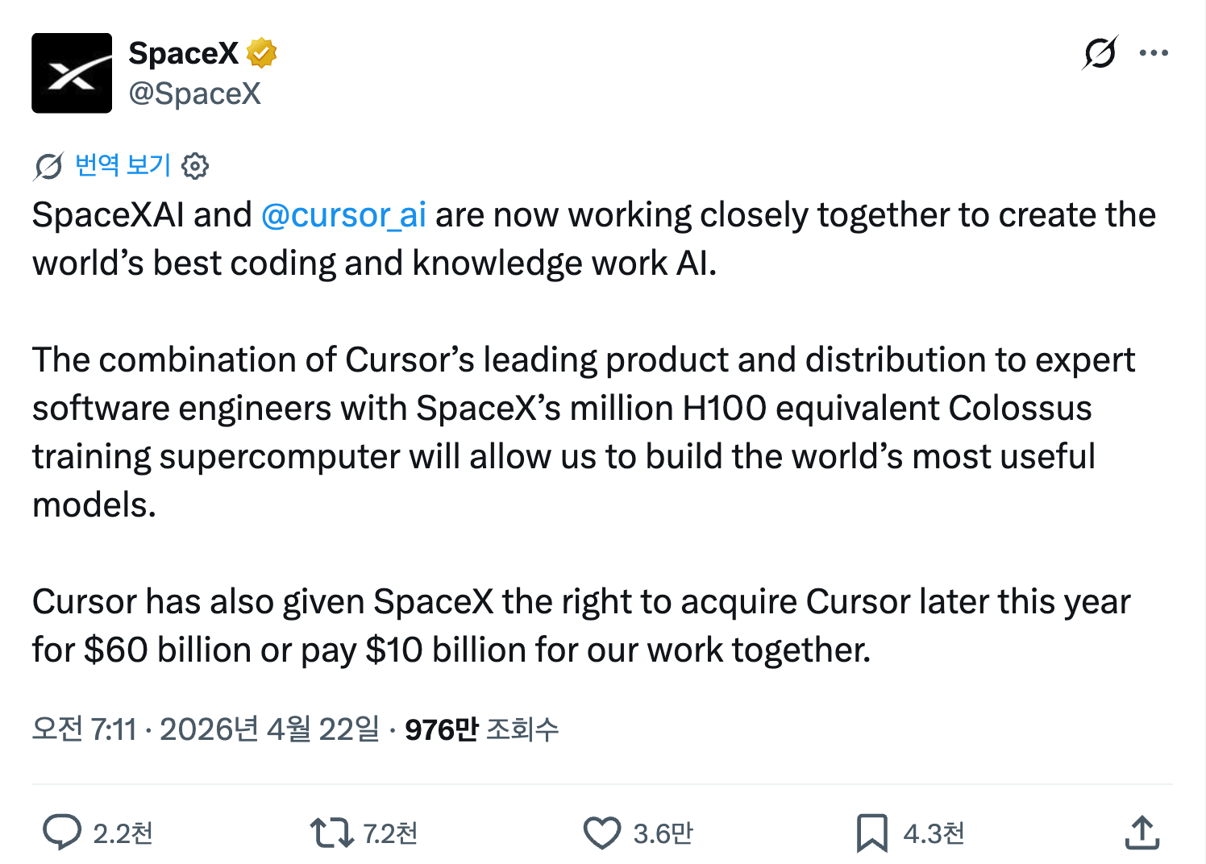The image size is (1206, 864).
Task: Like the post with heart icon
Action: [602, 833]
